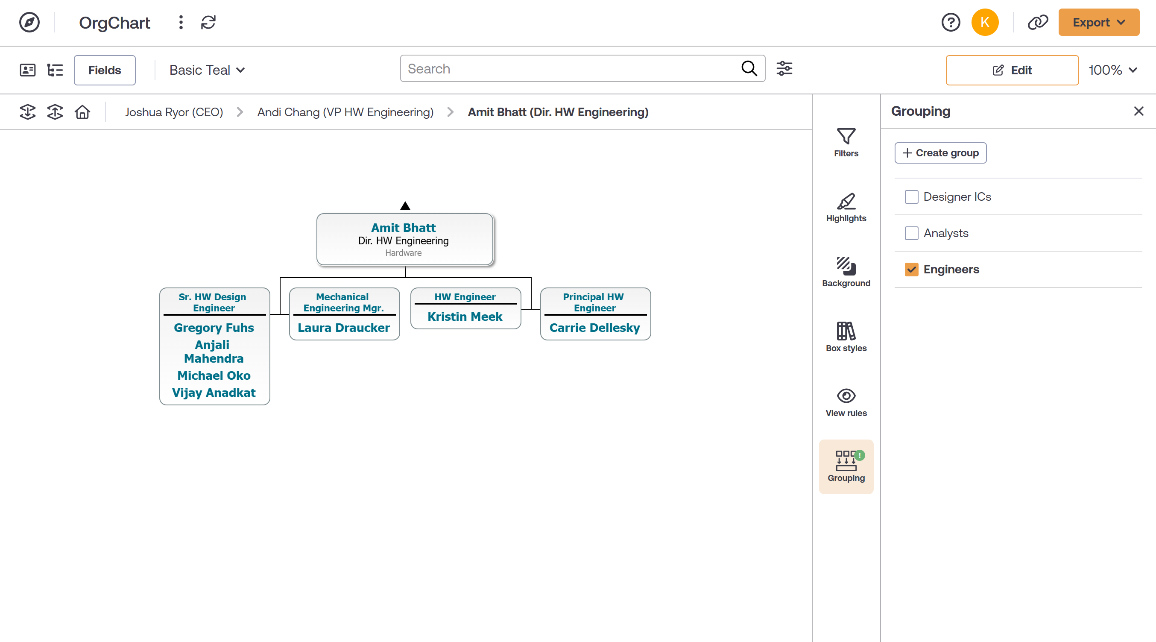
Task: Click the Create group button
Action: point(940,152)
